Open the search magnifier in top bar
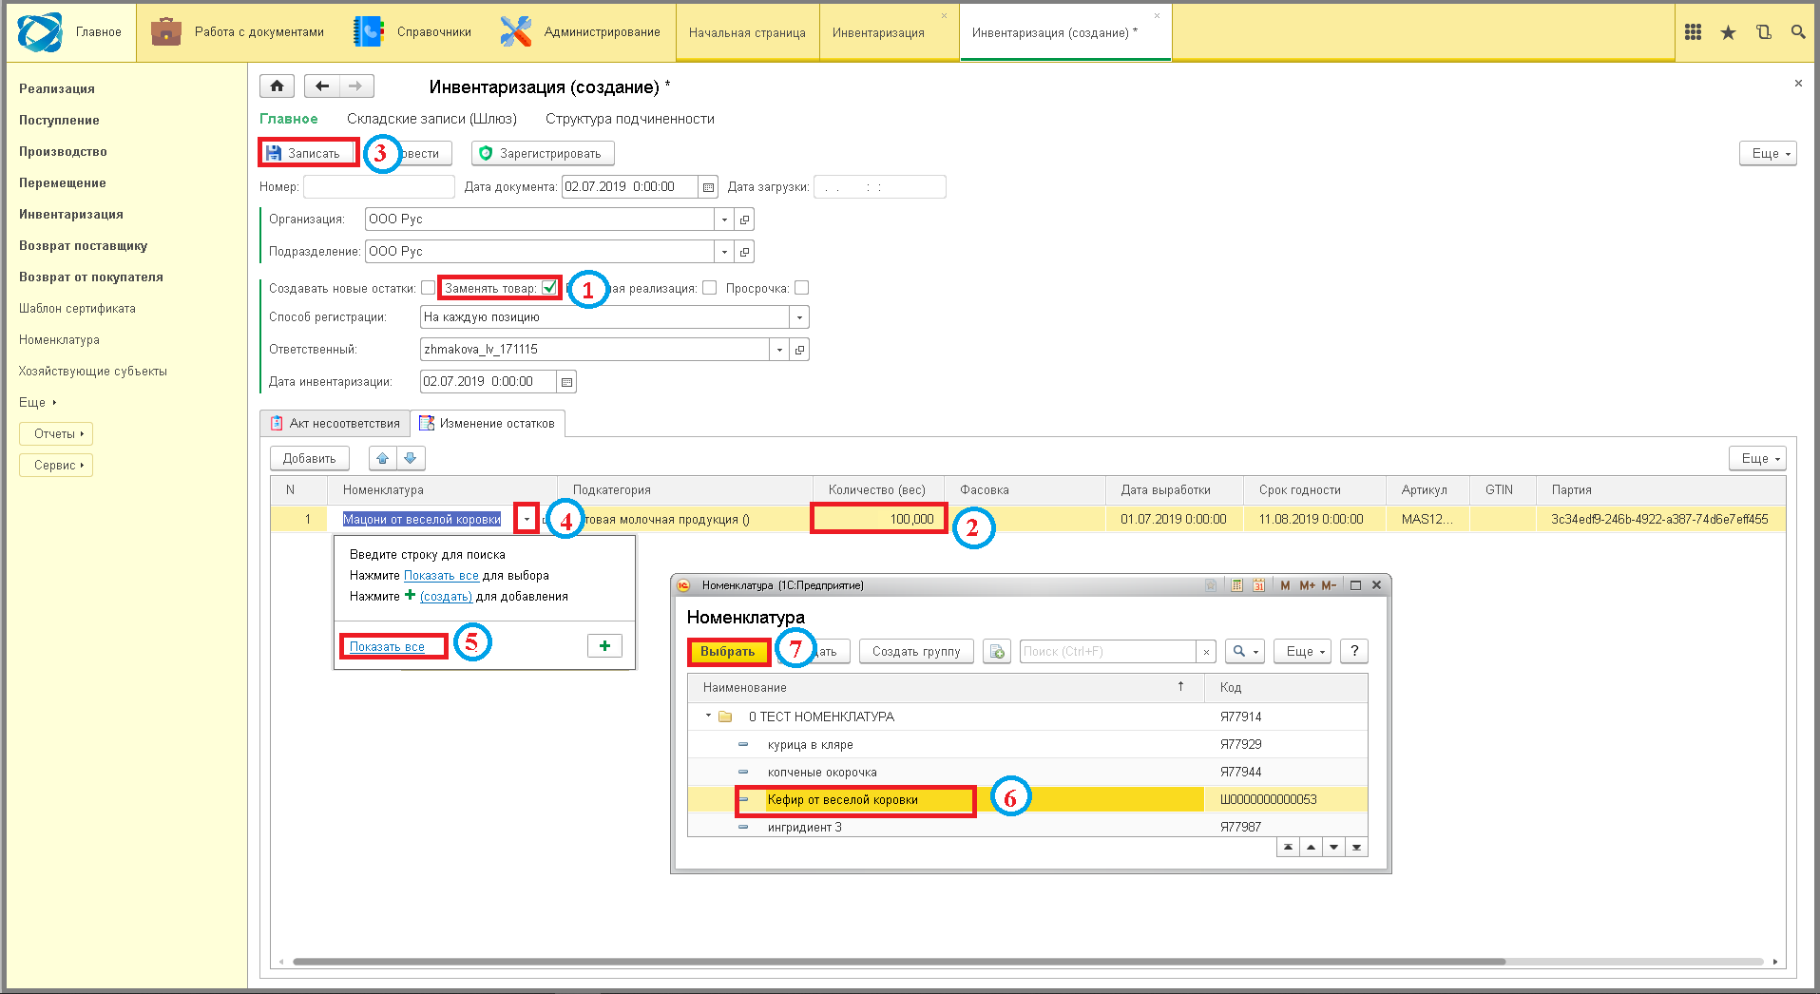The image size is (1820, 994). pos(1798,32)
